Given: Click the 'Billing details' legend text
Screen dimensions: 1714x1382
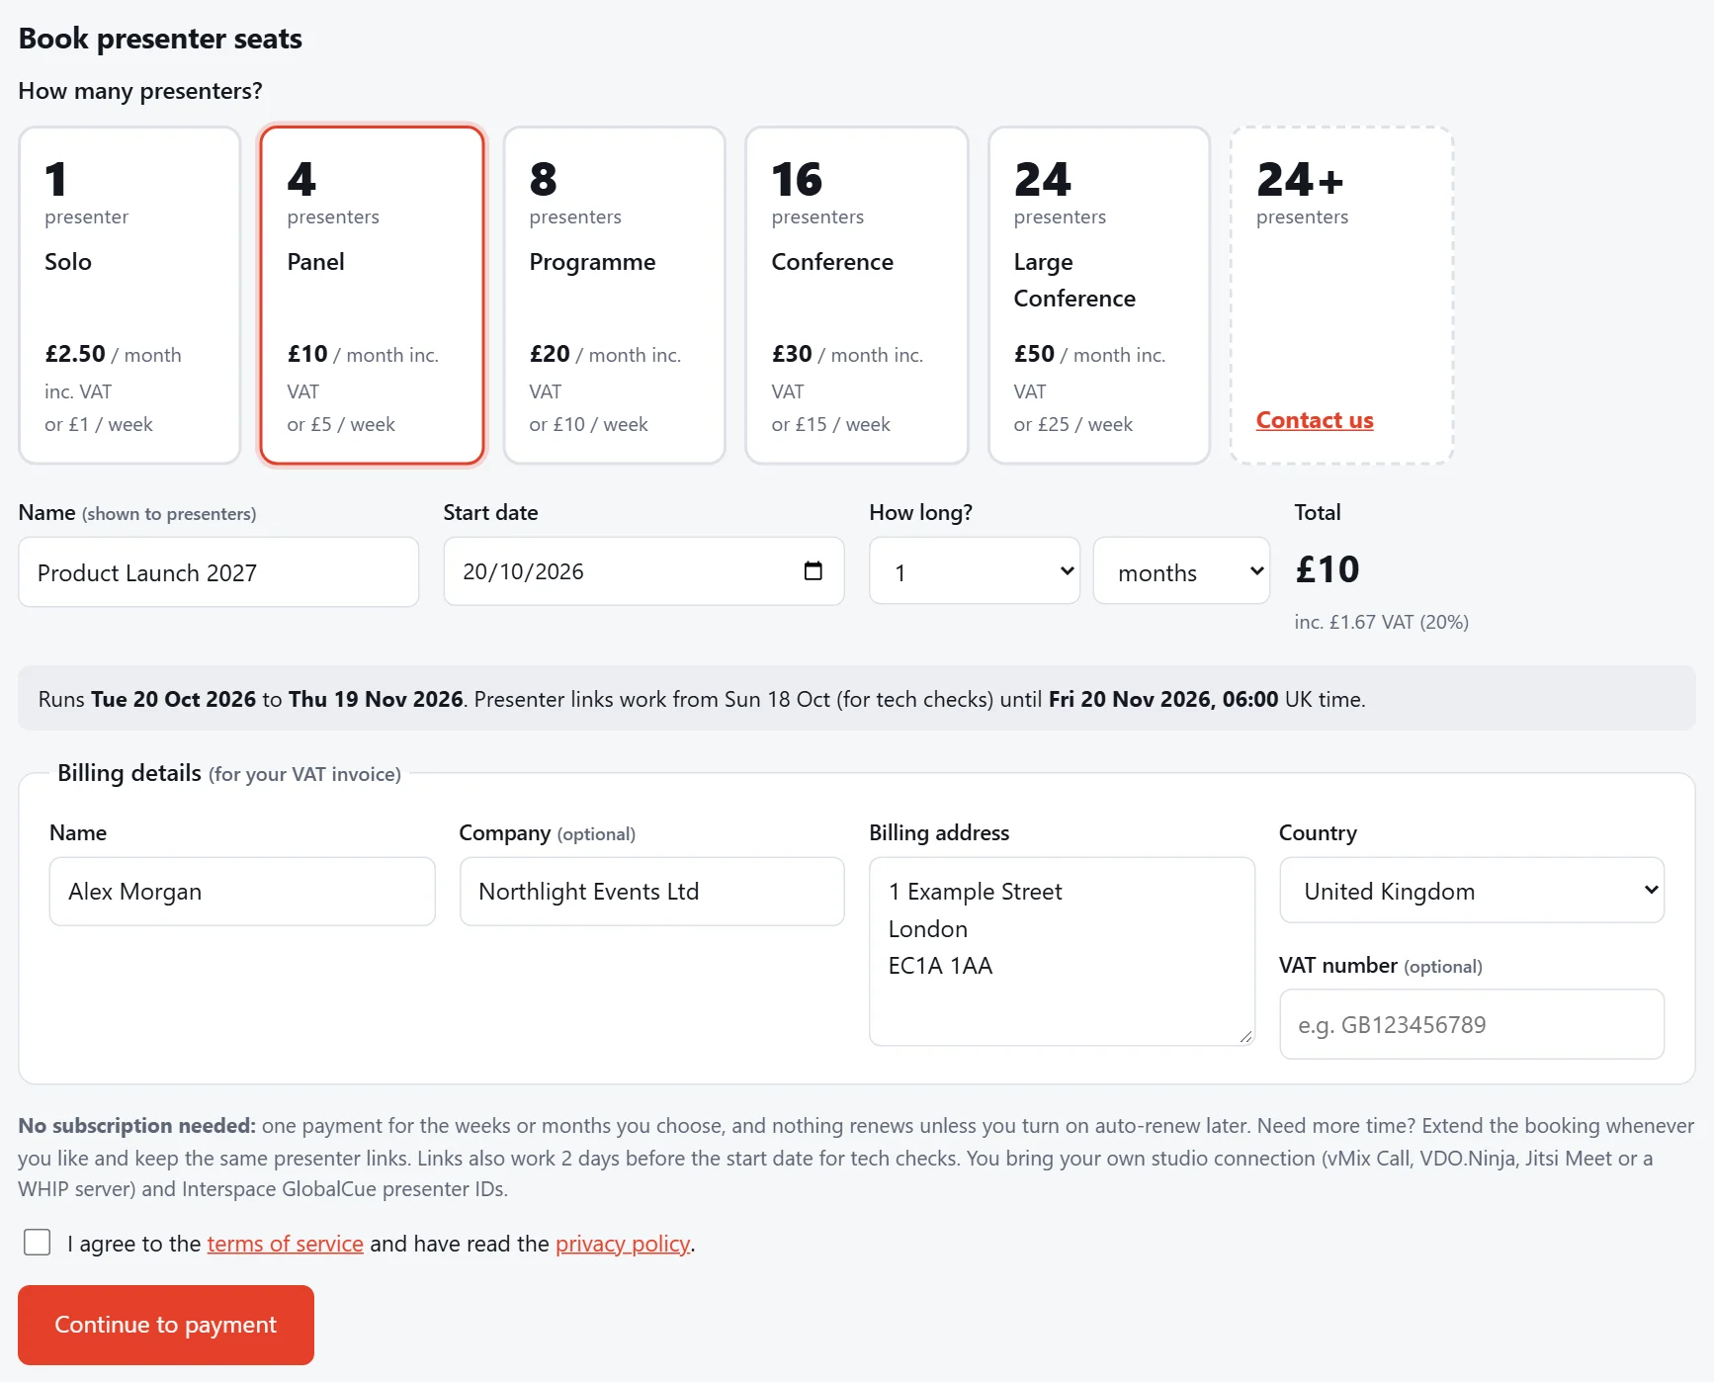Looking at the screenshot, I should pyautogui.click(x=129, y=773).
